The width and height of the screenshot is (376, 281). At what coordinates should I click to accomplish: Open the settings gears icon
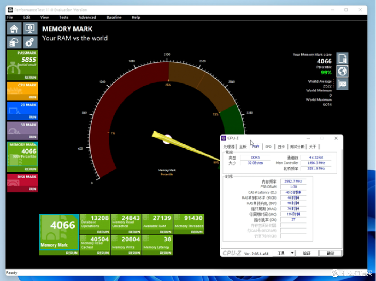30,42
